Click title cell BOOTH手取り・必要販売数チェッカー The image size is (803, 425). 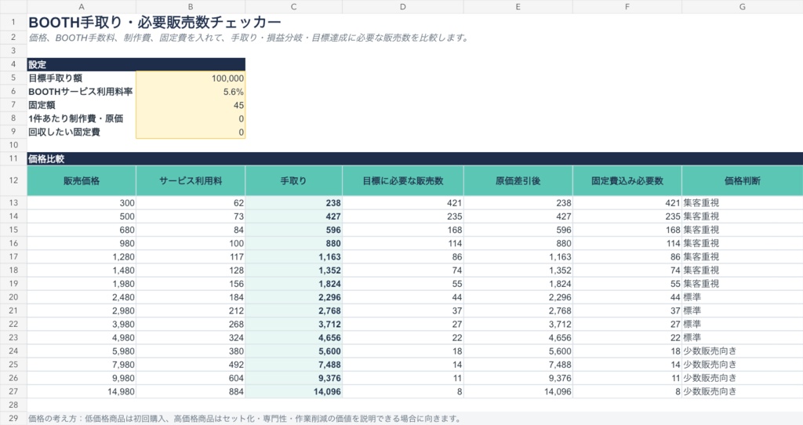click(154, 23)
